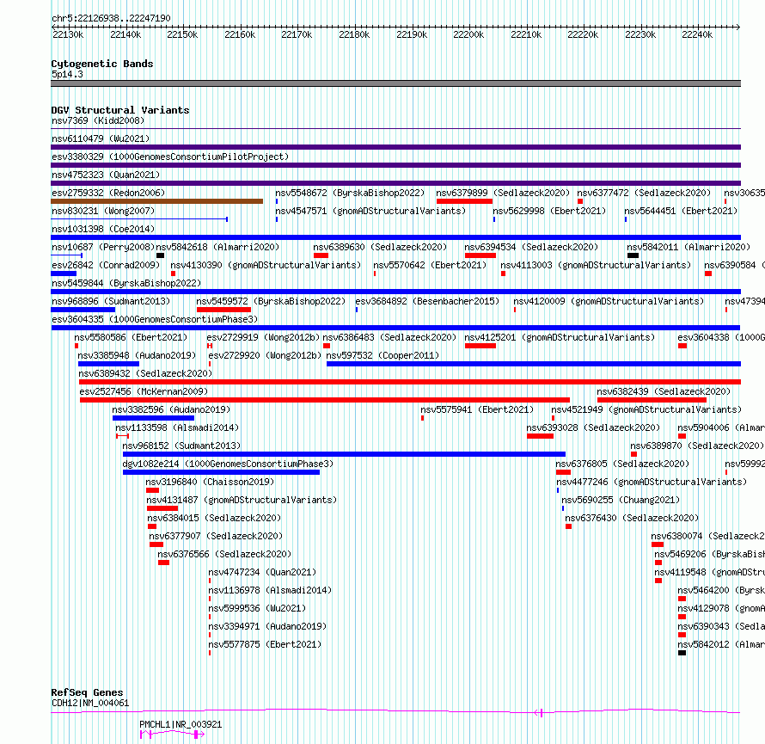Click the RefSeq Genes track title
Screen dimensions: 765x744
87,692
